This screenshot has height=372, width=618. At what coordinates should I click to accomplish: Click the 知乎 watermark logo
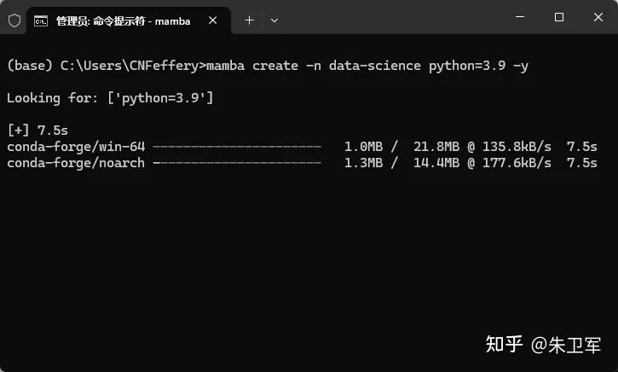pyautogui.click(x=503, y=344)
